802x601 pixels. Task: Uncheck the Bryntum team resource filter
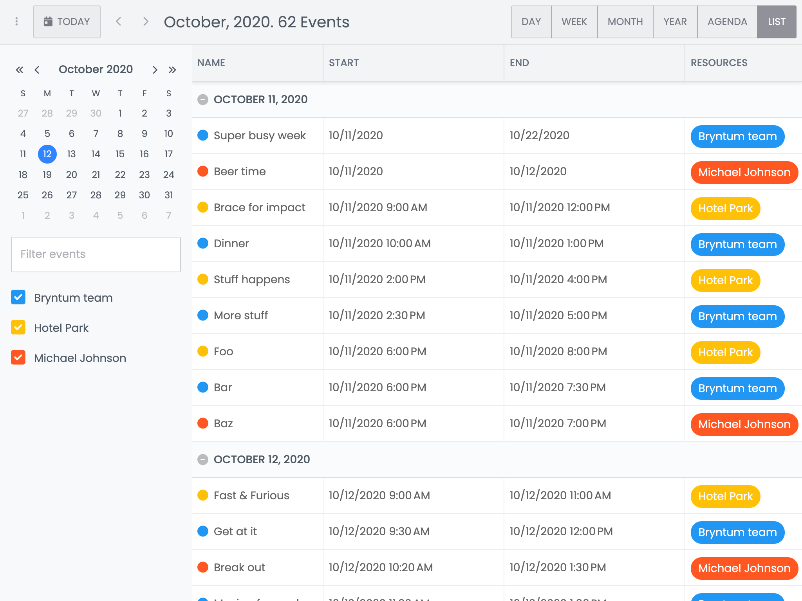[18, 297]
